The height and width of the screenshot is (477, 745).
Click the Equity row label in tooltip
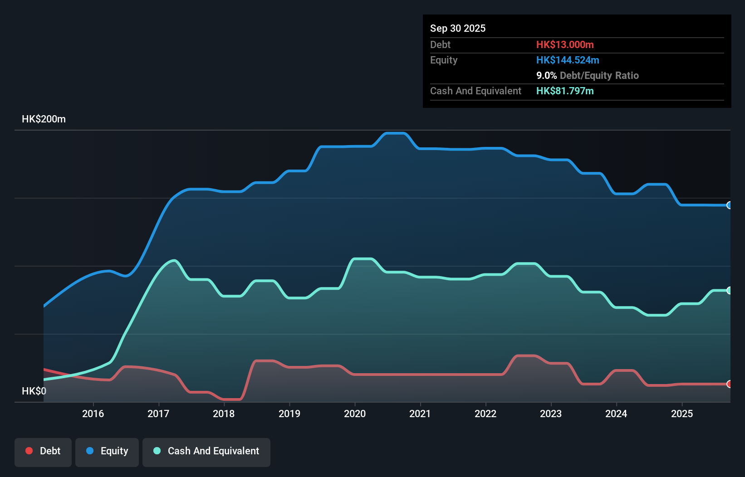point(444,60)
